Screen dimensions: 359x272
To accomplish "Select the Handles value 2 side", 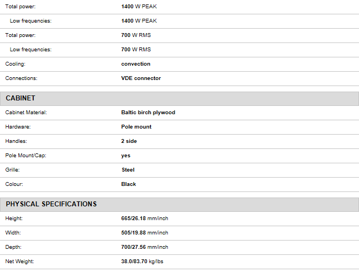I will tap(129, 141).
